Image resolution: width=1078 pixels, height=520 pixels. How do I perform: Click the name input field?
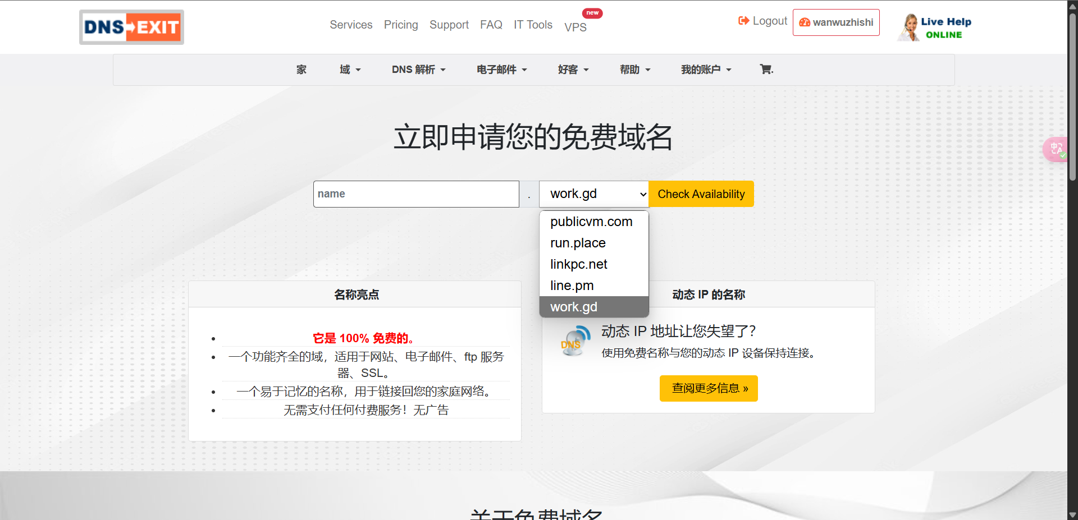click(415, 194)
